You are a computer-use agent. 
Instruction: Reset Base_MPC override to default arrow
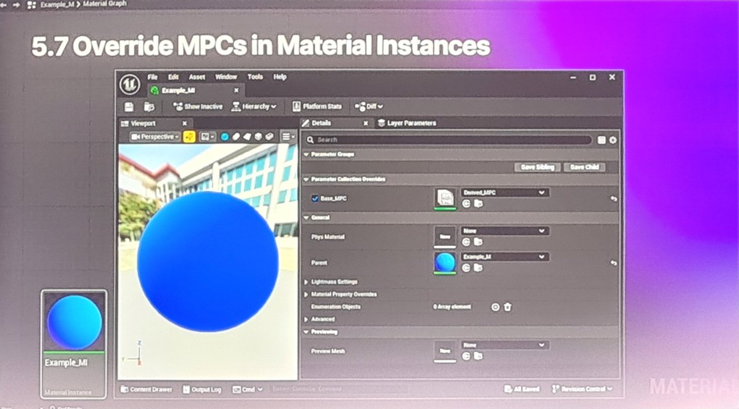point(613,198)
